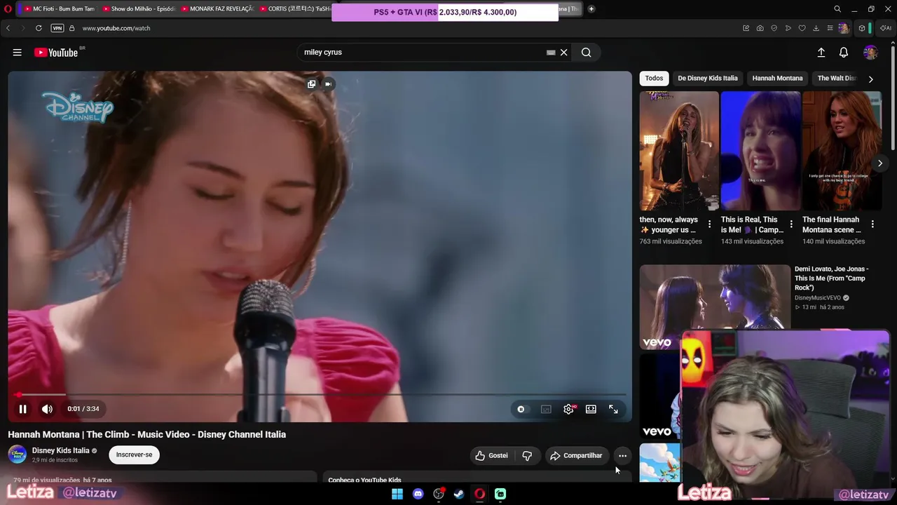The width and height of the screenshot is (897, 505).
Task: Open more actions below the video
Action: pyautogui.click(x=622, y=456)
